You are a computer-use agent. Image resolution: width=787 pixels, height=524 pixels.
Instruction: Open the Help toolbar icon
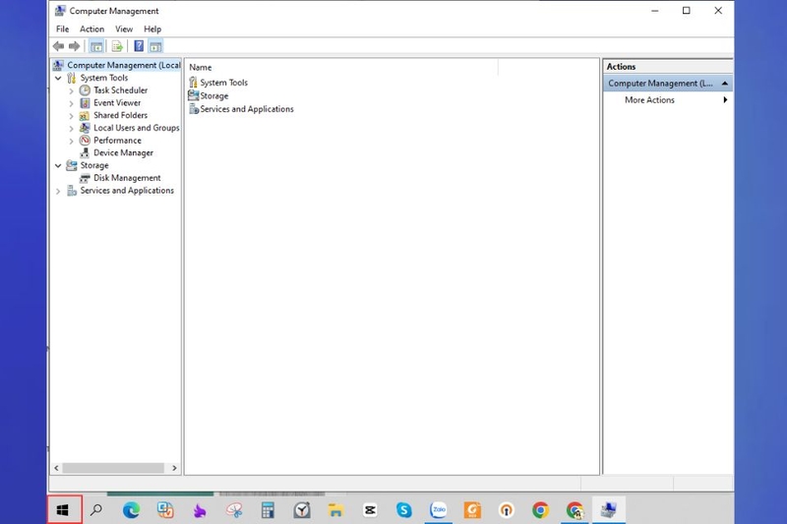(139, 46)
